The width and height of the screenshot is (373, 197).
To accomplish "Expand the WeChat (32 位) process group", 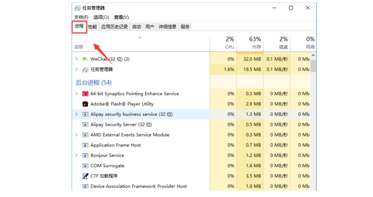I will pyautogui.click(x=77, y=59).
